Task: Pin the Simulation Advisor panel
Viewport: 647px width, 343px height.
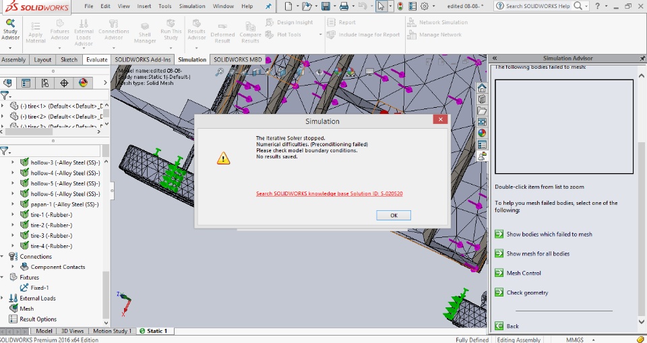Action: point(642,58)
